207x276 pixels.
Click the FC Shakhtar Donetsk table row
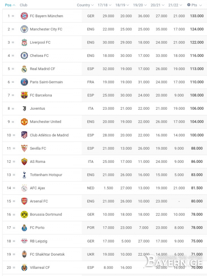pyautogui.click(x=105, y=254)
